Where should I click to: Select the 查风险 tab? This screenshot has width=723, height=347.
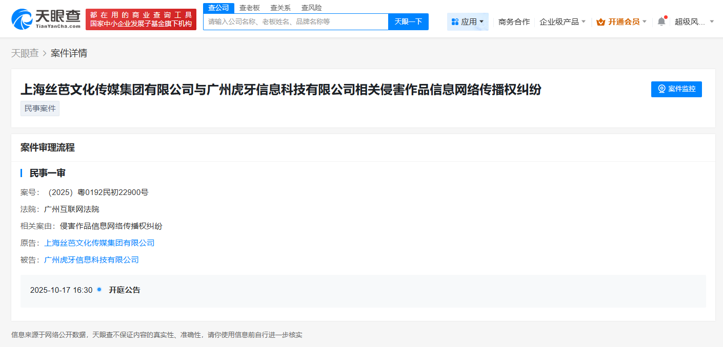coord(311,8)
